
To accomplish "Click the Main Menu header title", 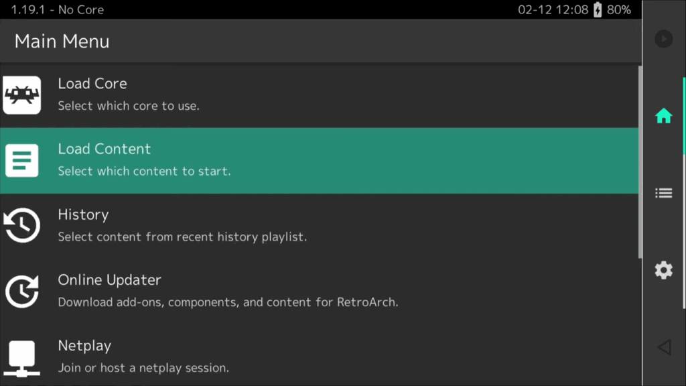I will point(62,42).
